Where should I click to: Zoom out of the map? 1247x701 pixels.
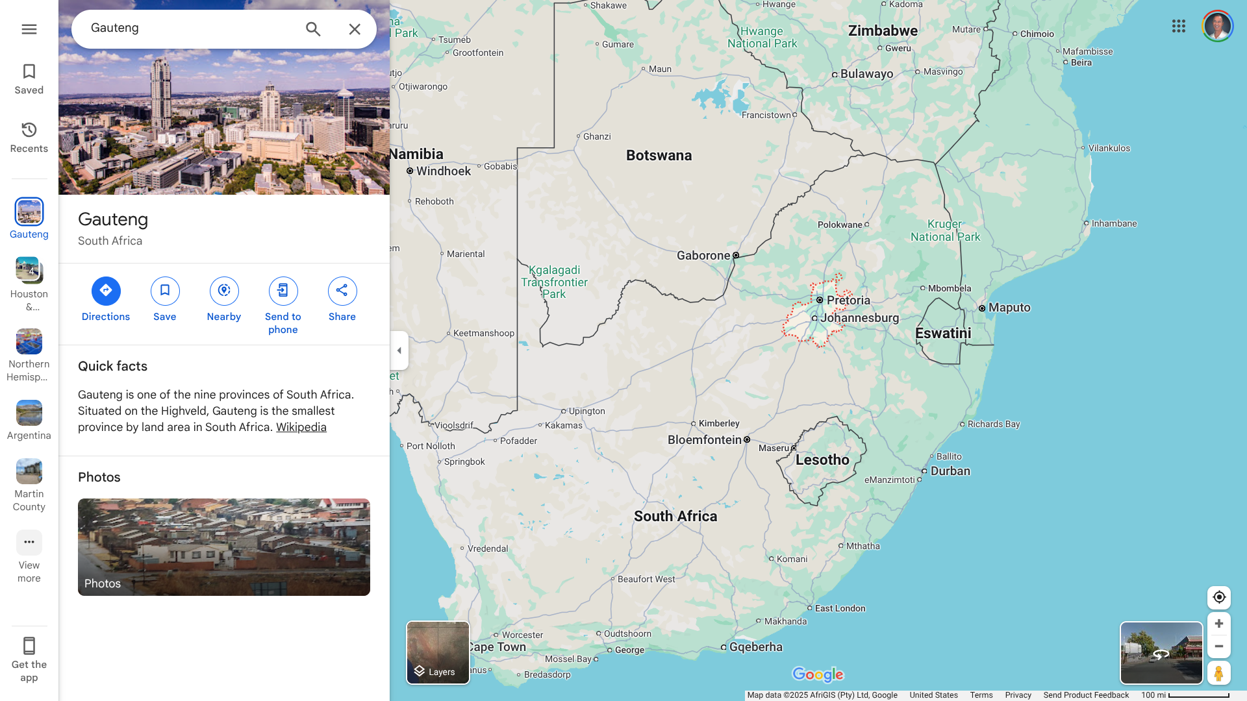(x=1219, y=646)
